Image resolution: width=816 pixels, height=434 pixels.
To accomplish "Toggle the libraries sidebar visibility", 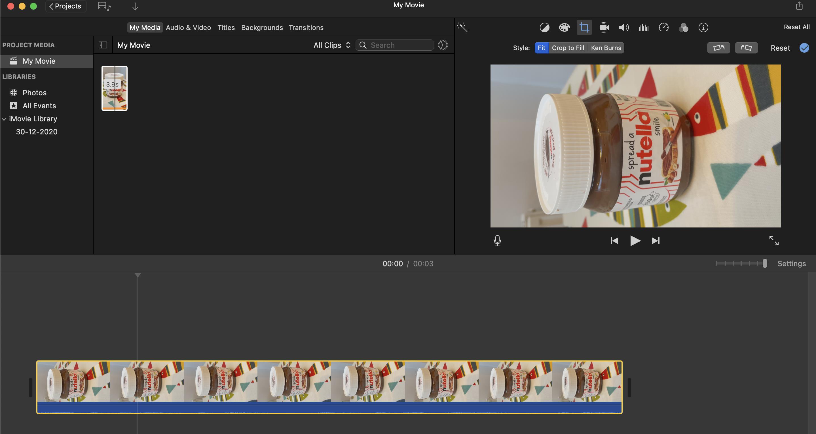I will (x=103, y=45).
